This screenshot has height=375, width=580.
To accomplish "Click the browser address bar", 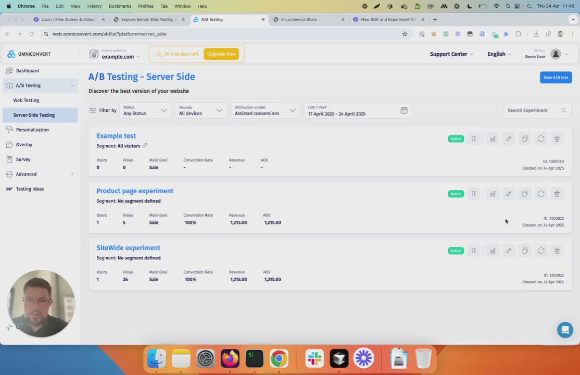I will point(222,34).
